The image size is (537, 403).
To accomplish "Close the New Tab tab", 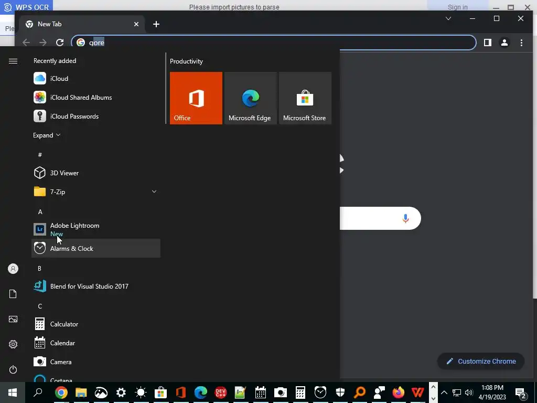I will tap(136, 24).
